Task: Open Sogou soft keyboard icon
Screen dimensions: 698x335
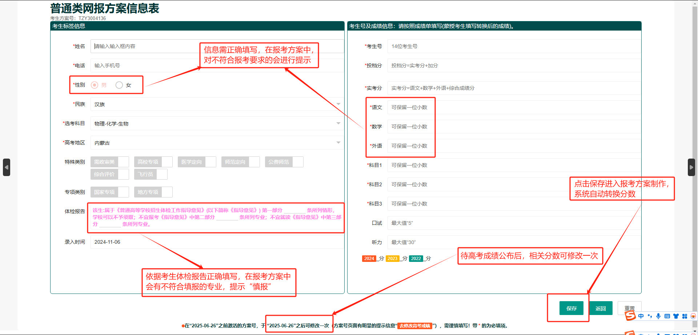Action: (x=667, y=316)
